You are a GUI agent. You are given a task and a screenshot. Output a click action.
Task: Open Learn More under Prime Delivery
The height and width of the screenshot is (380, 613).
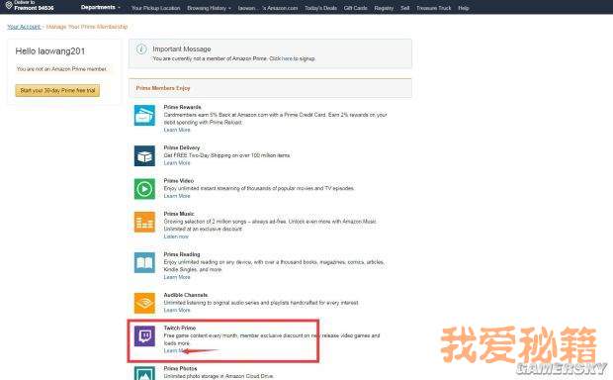[x=177, y=163]
